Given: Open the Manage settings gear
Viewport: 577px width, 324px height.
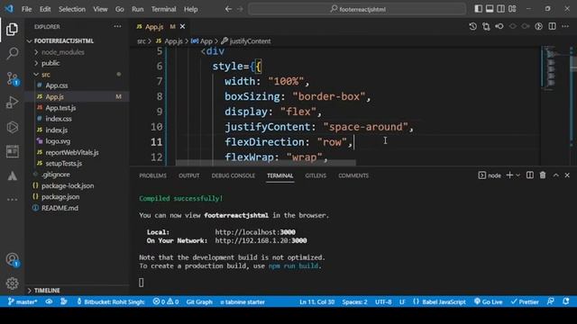Looking at the screenshot, I should click(12, 283).
